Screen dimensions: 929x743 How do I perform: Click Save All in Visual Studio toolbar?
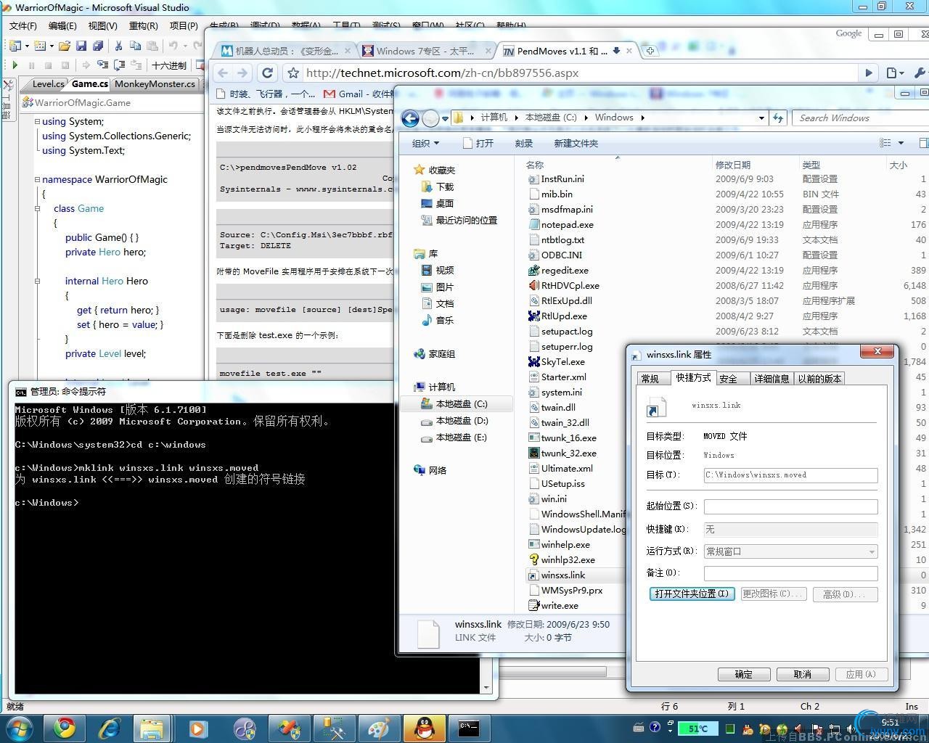point(97,46)
